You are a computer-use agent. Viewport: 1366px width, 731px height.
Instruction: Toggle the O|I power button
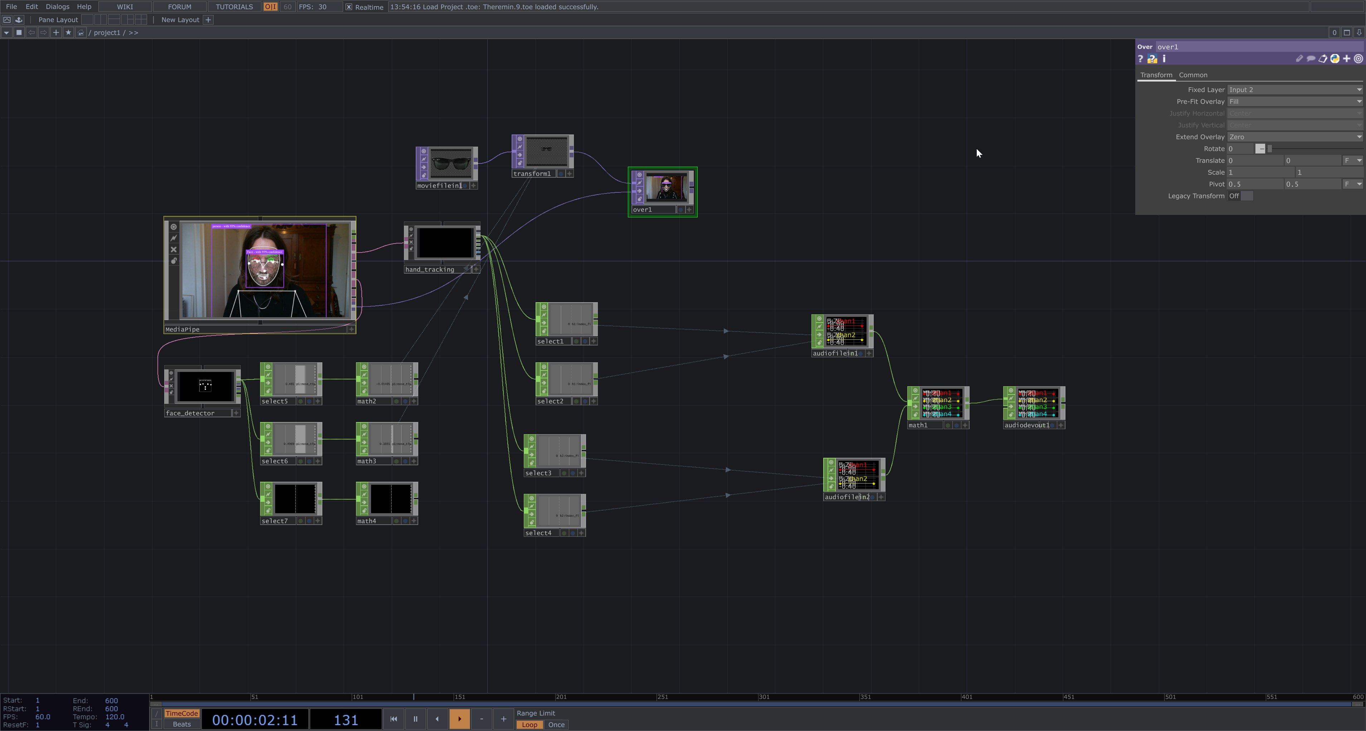point(270,7)
